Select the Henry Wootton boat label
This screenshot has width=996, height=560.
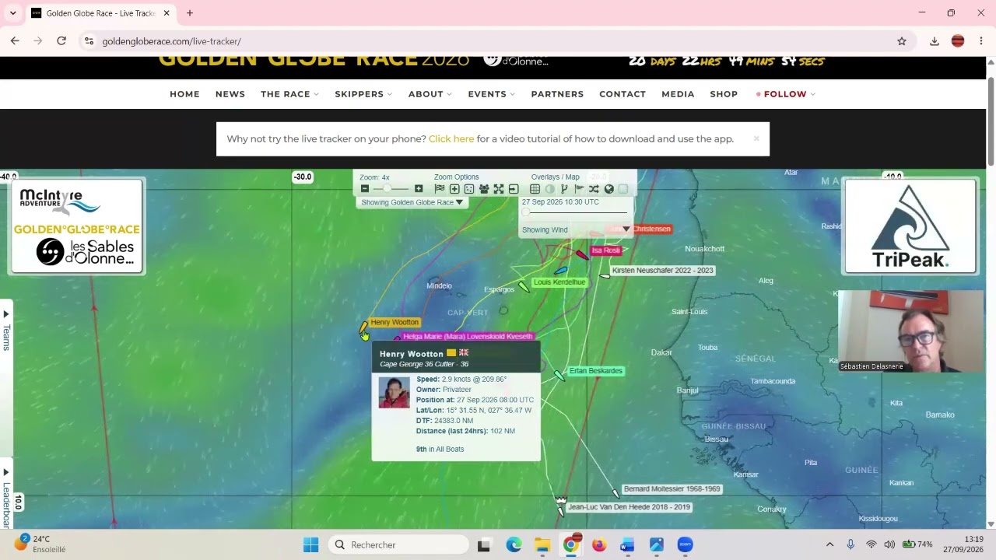click(395, 322)
